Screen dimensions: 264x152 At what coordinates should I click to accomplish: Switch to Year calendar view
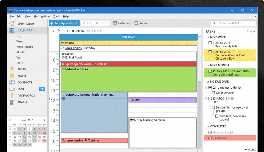19,57
